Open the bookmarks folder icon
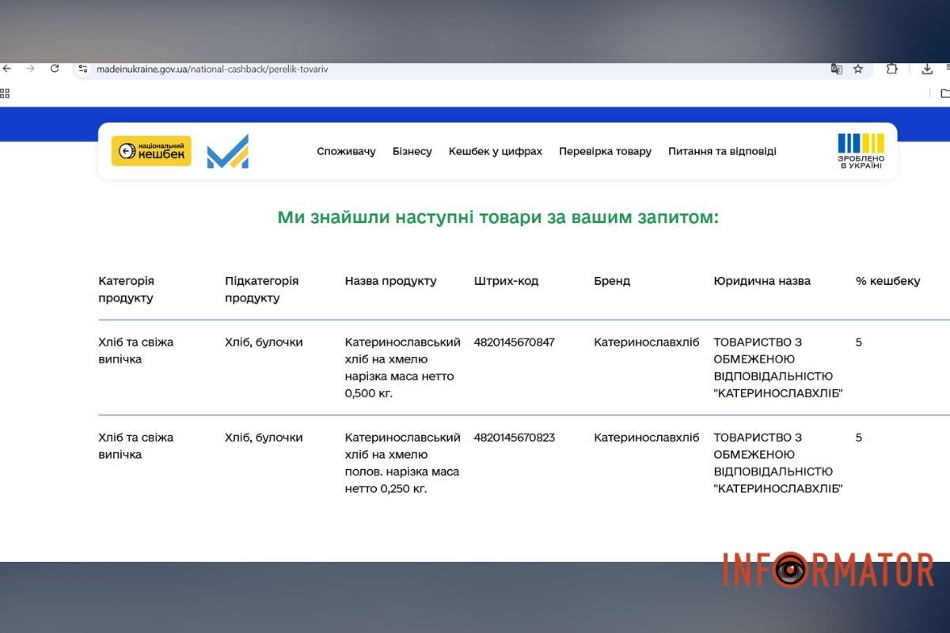950x633 pixels. (944, 93)
